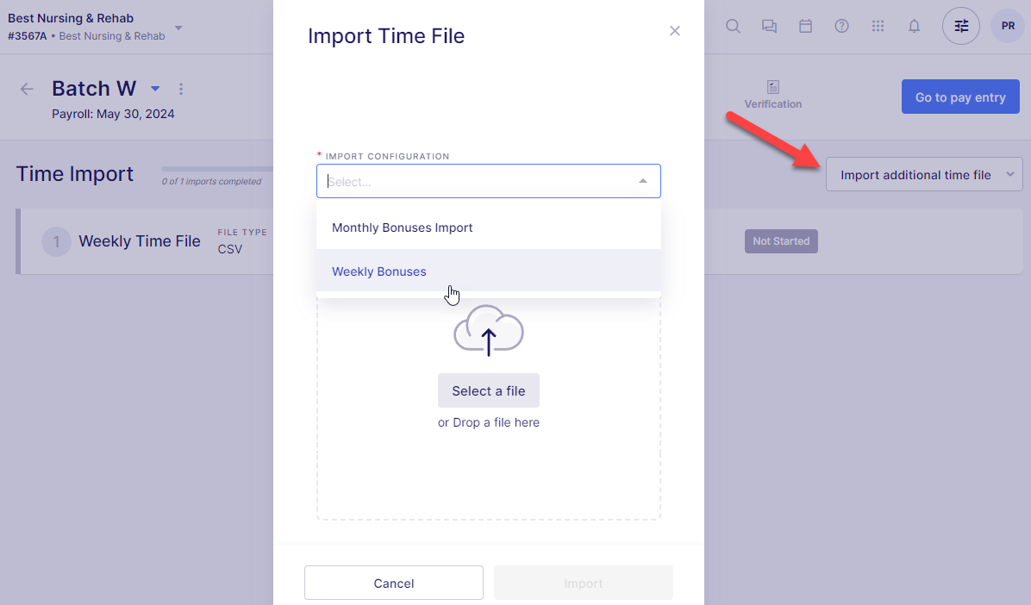Open the apps grid icon
This screenshot has height=605, width=1031.
(878, 26)
